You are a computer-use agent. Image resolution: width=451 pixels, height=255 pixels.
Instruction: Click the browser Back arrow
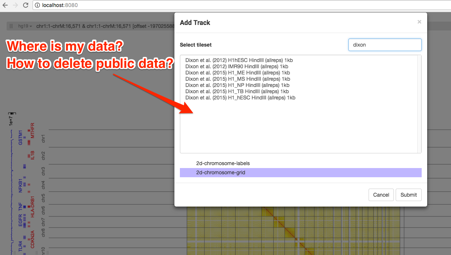point(5,6)
